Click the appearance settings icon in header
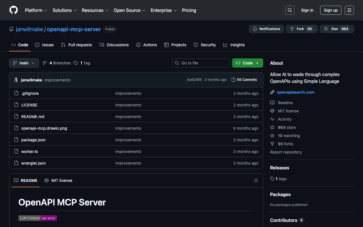The height and width of the screenshot is (227, 363). 349,10
